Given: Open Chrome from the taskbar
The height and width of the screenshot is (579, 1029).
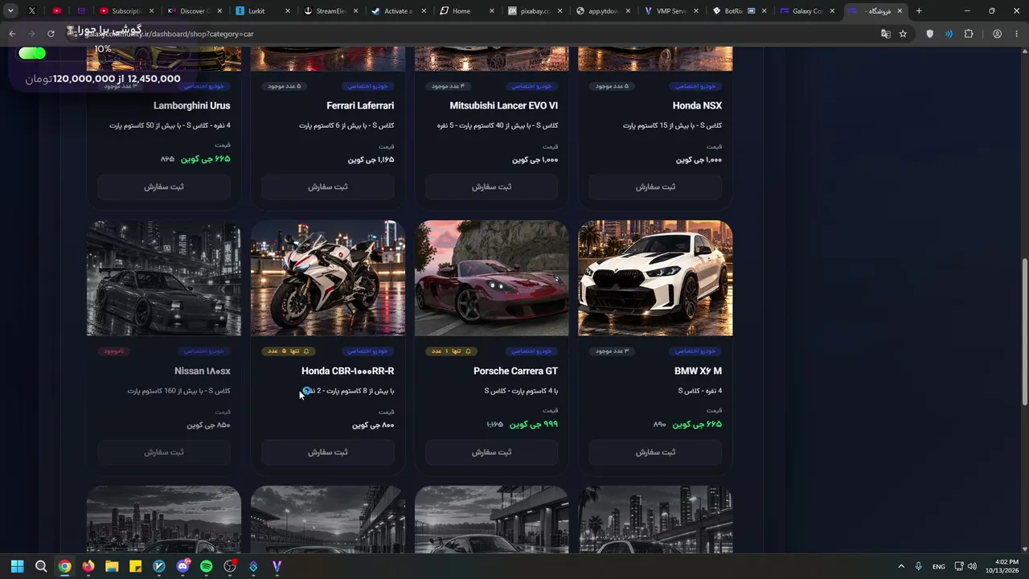Looking at the screenshot, I should click(64, 566).
